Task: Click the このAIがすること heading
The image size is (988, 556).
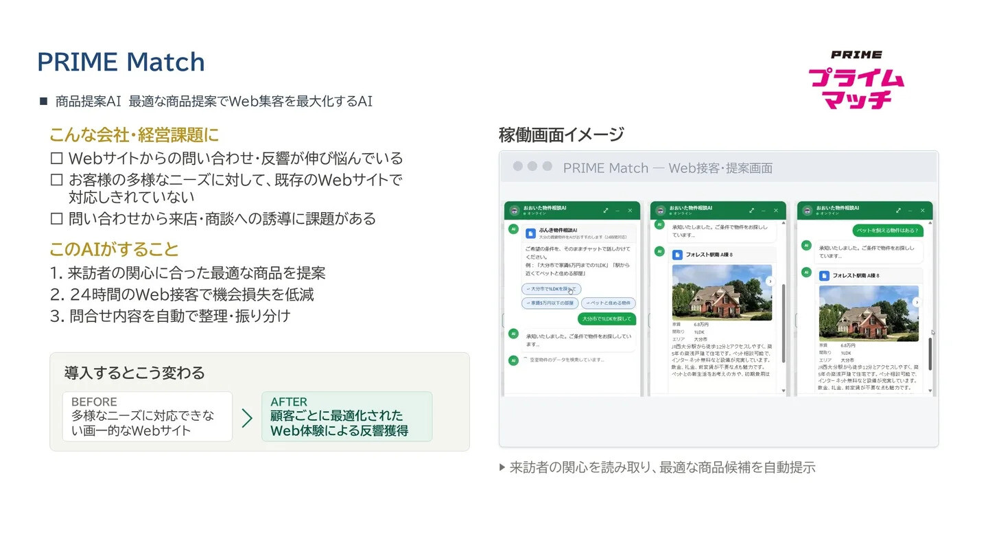Action: pyautogui.click(x=114, y=248)
